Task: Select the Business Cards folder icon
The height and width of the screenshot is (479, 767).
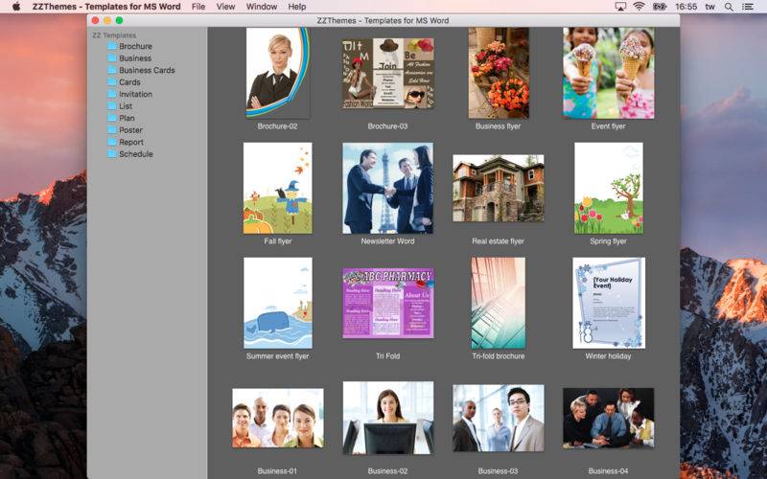Action: (x=112, y=70)
